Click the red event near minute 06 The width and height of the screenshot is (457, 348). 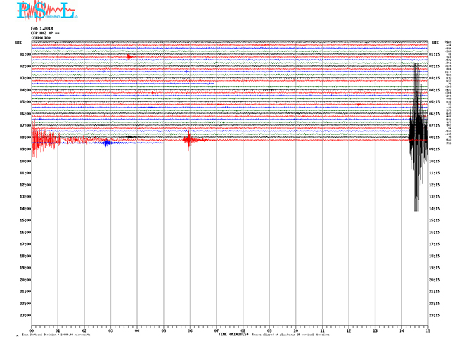pos(188,140)
